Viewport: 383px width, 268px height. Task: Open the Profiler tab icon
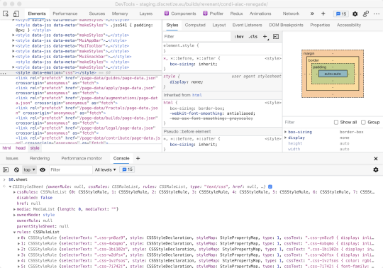pyautogui.click(x=205, y=13)
